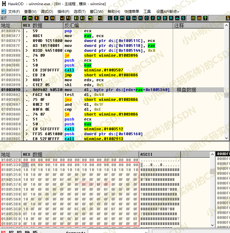
Task: Click the C icon left of the File menu
Action: 4,11
